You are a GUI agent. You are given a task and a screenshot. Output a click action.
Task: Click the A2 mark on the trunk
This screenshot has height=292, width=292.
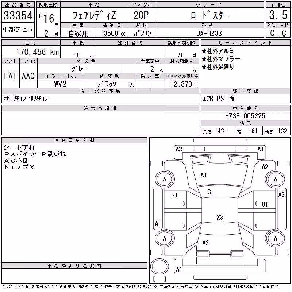coord(205,243)
